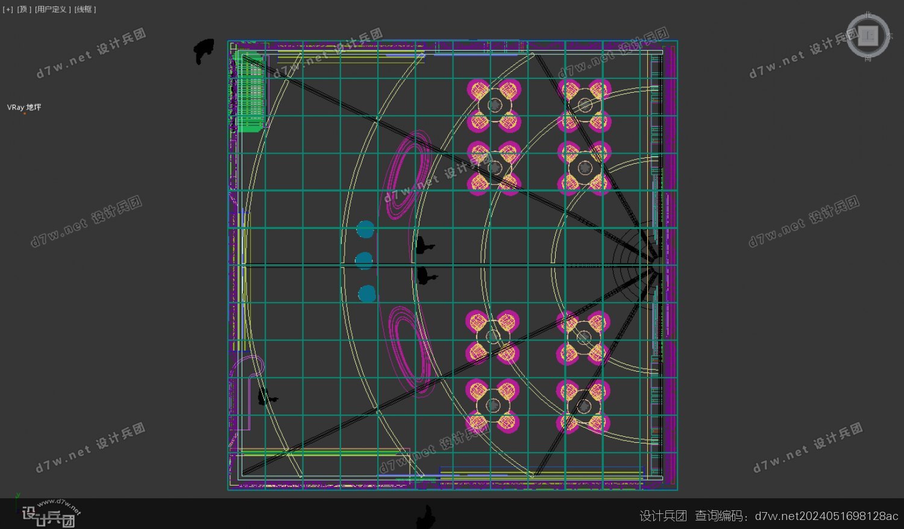
Task: Open the [+] viewport general menu
Action: click(7, 10)
